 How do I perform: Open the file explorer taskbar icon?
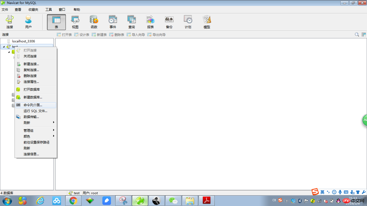(x=190, y=201)
